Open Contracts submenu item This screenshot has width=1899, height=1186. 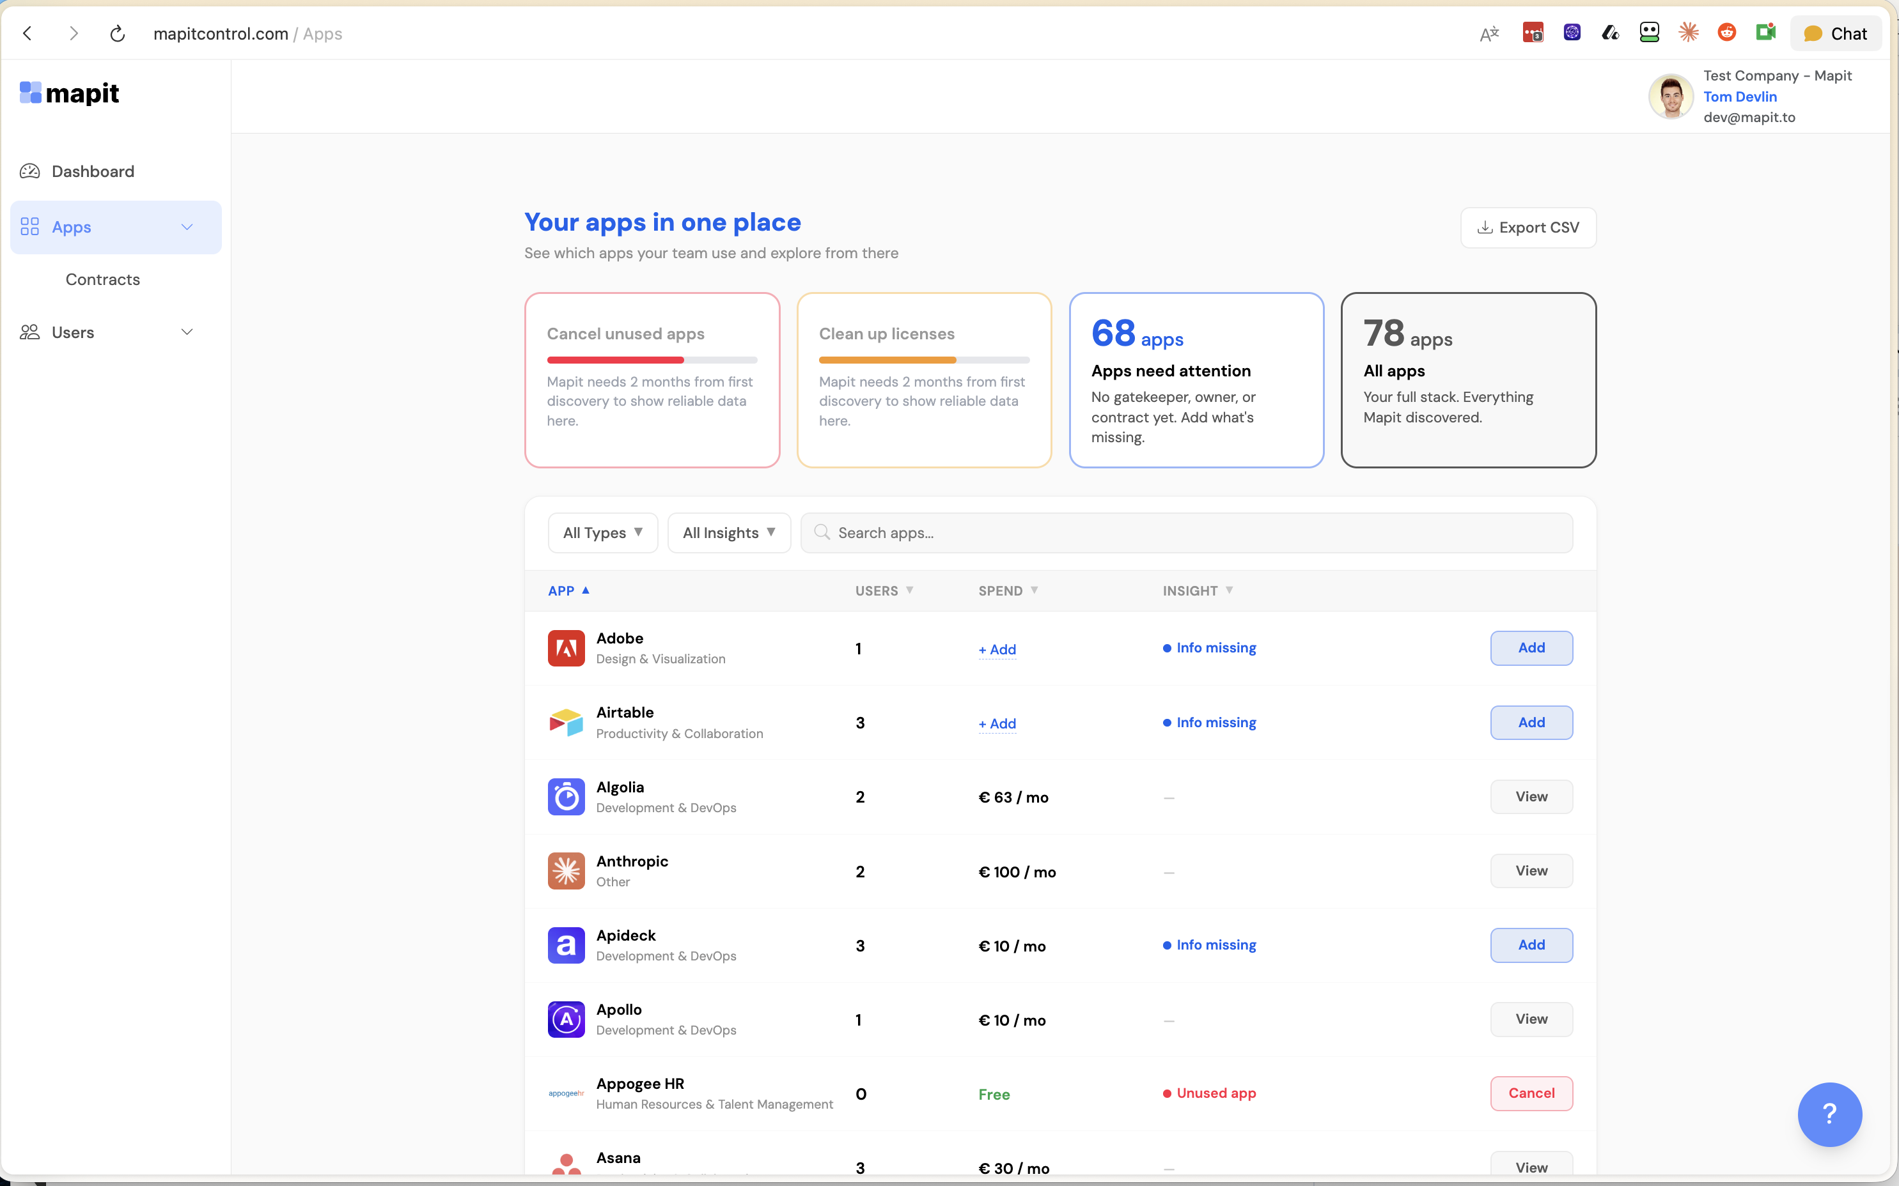tap(103, 279)
